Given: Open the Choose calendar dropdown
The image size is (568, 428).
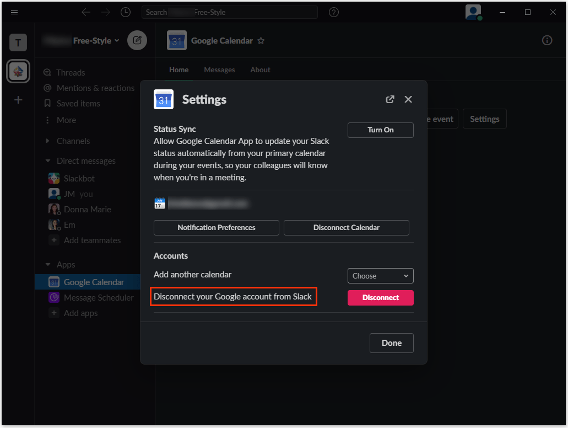Looking at the screenshot, I should [380, 276].
